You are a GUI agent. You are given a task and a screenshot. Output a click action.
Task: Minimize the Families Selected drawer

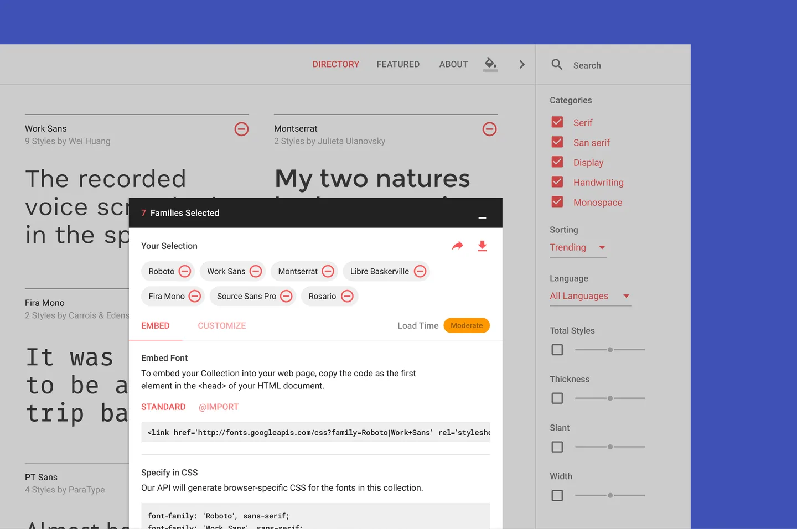coord(482,218)
